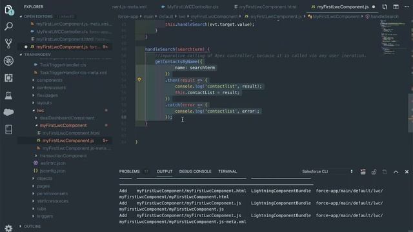This screenshot has height=232, width=413.
Task: Expand the flexipages folder
Action: [47, 95]
